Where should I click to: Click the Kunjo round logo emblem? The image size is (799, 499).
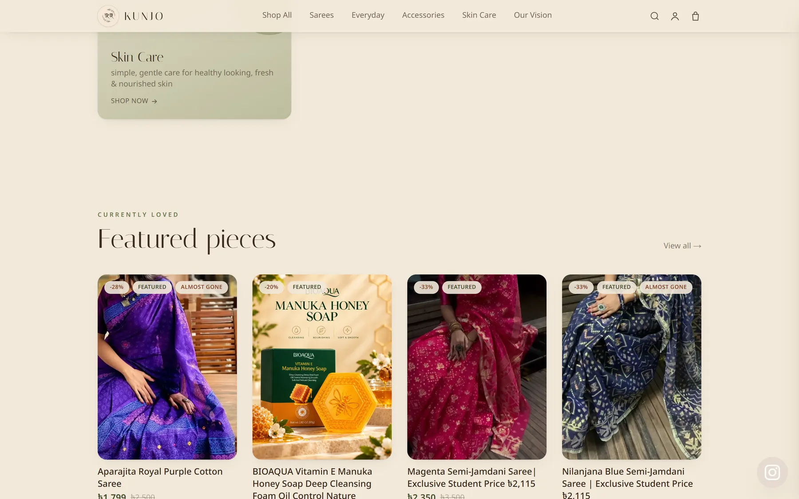(108, 16)
